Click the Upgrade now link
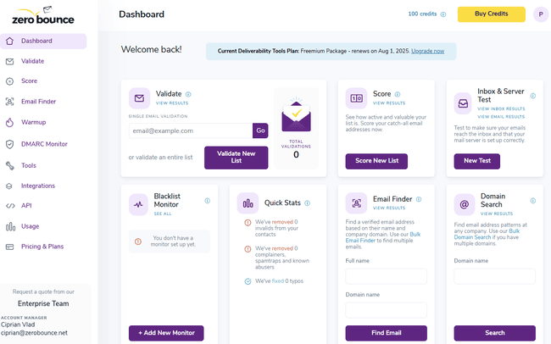Viewport: 551px width, 344px height. pyautogui.click(x=428, y=52)
